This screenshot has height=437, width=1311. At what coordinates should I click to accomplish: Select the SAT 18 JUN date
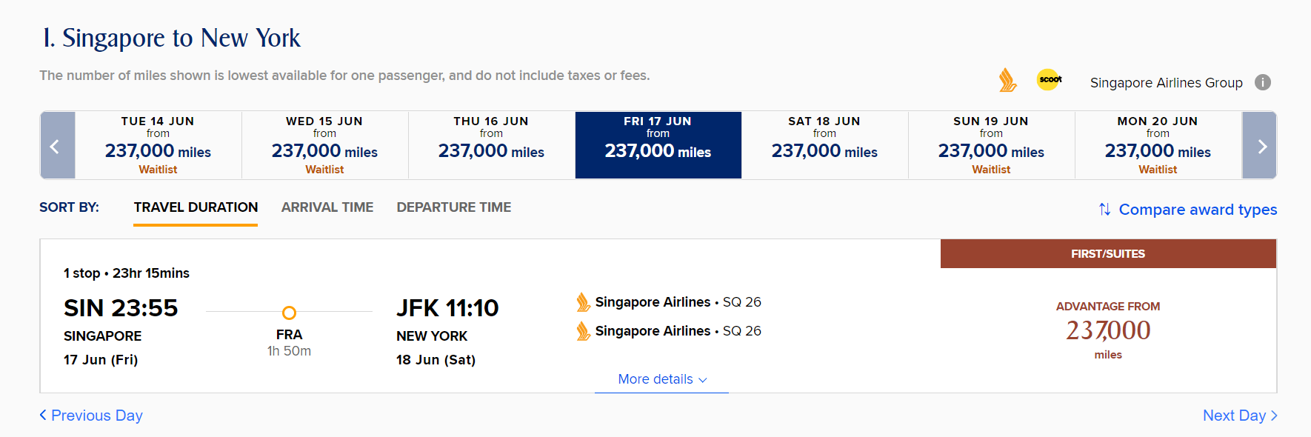click(x=825, y=145)
